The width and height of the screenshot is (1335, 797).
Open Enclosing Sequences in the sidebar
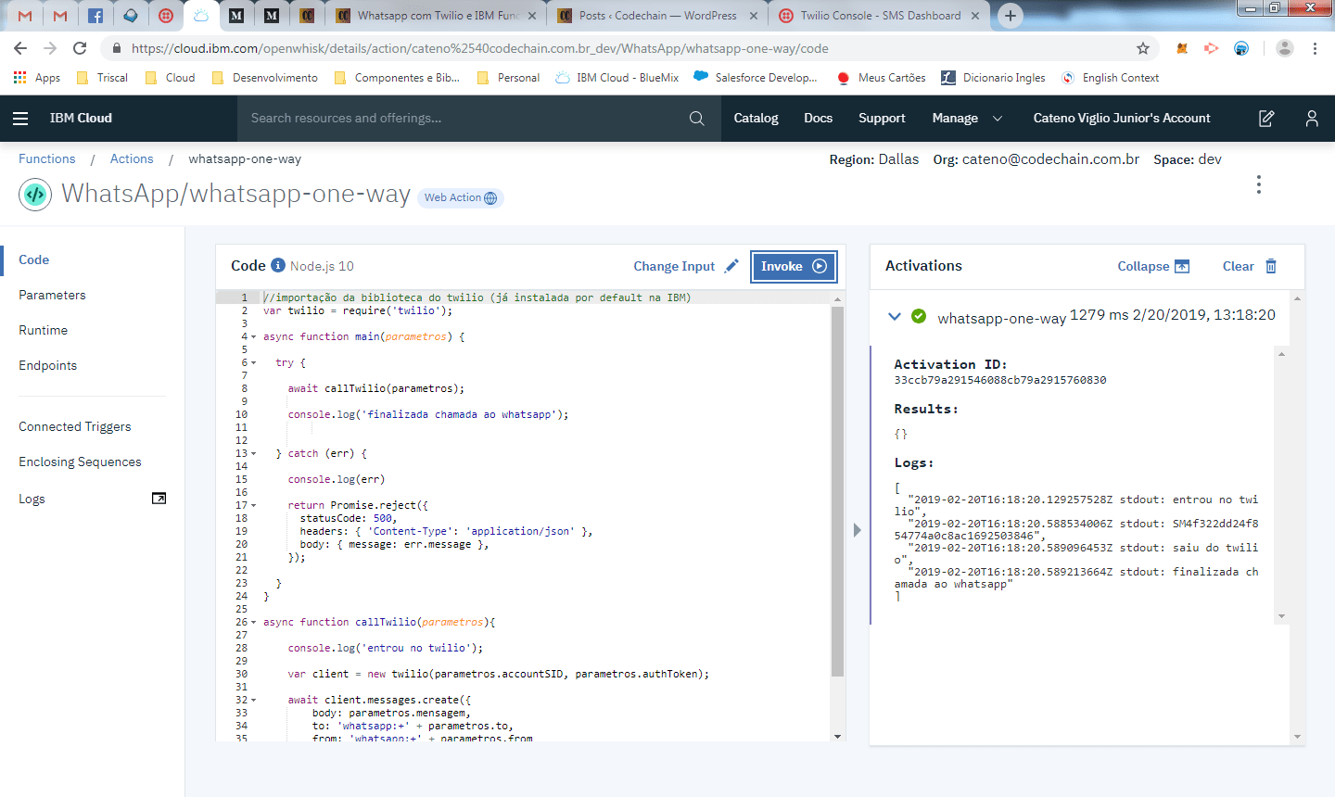point(80,462)
